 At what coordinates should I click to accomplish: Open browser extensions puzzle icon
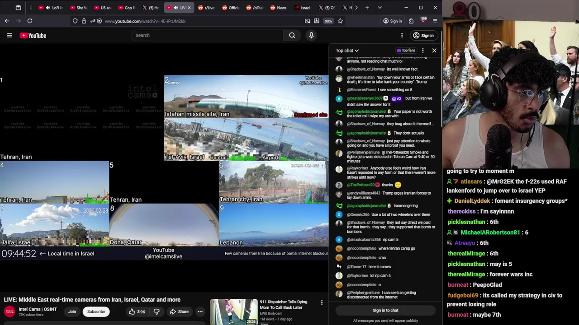tap(411, 21)
